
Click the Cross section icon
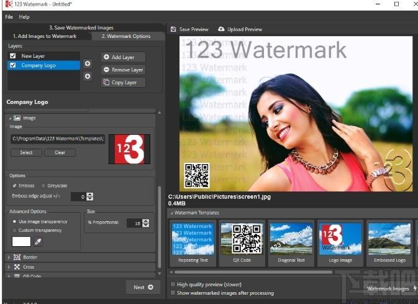[x=17, y=267]
